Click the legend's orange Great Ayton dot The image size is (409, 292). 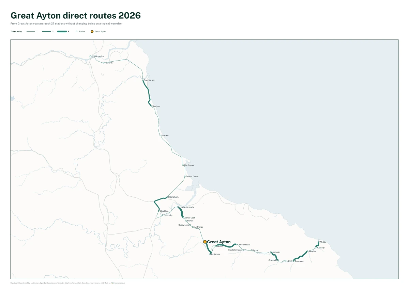click(x=92, y=32)
